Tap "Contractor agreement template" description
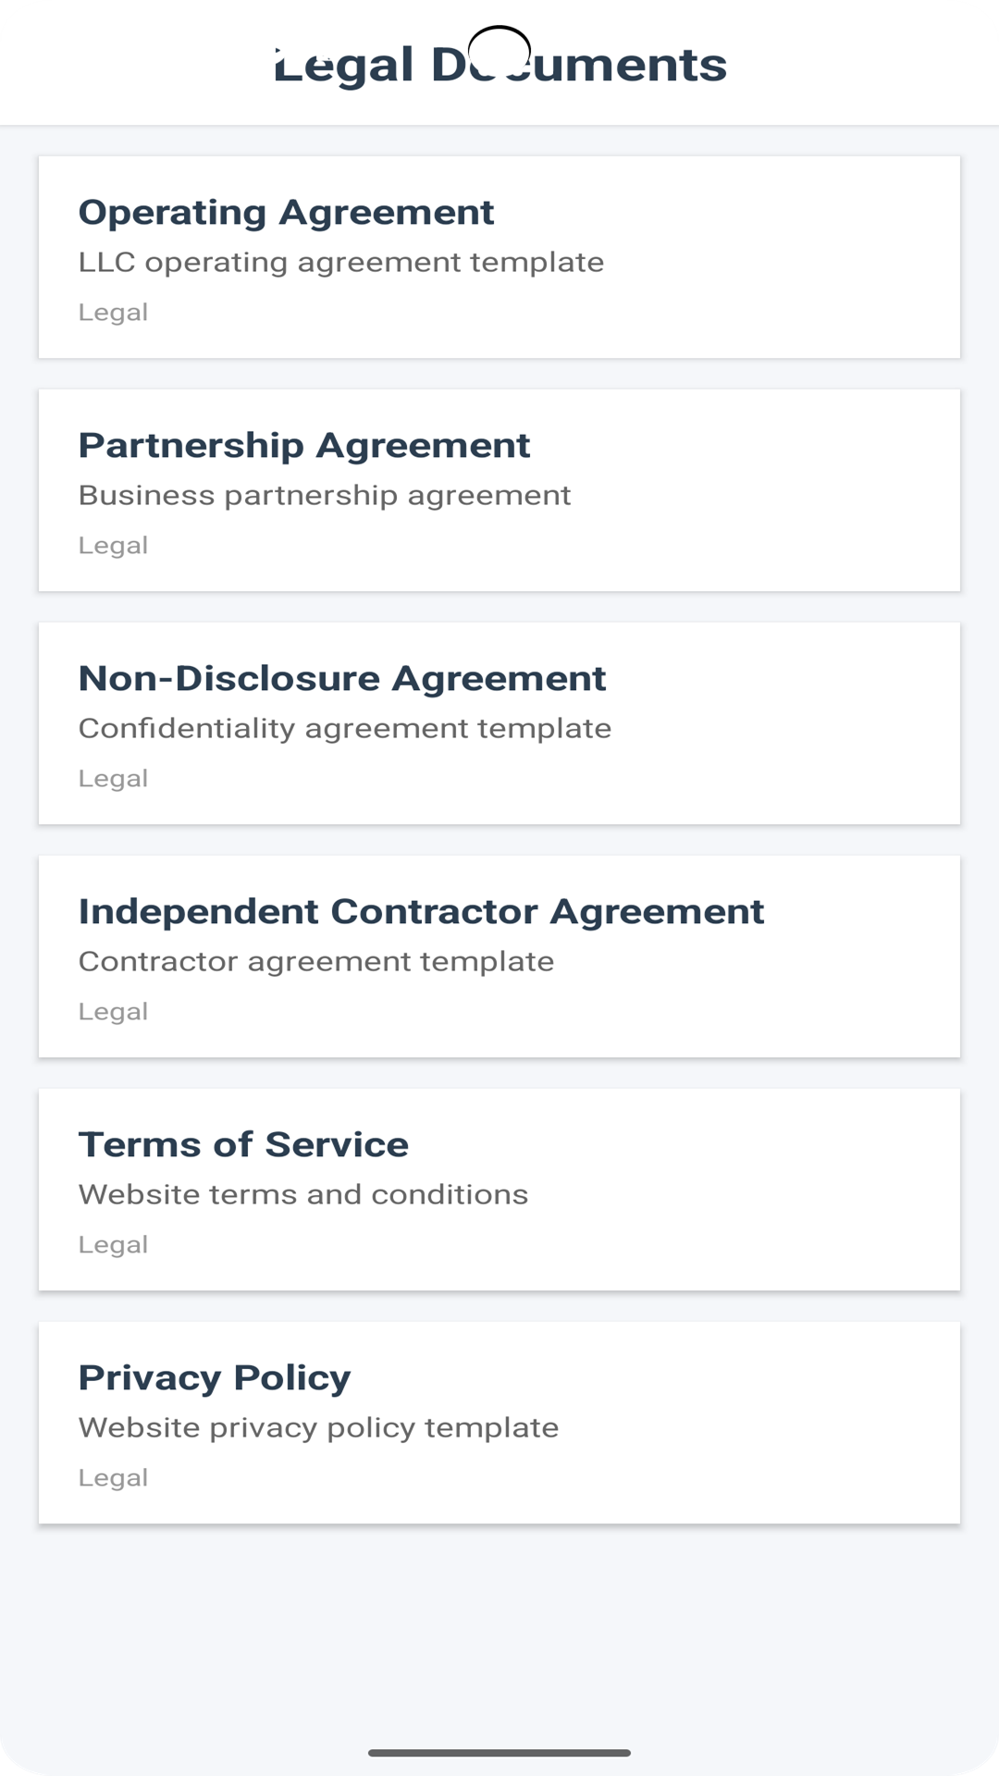 click(315, 962)
